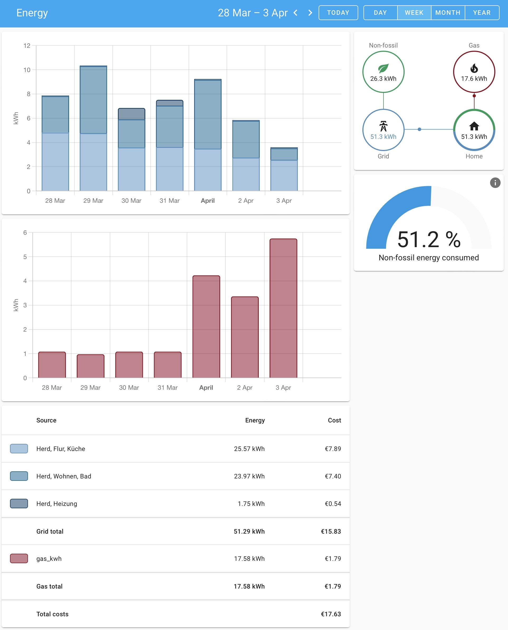Click the €7.89 cost value
508x630 pixels.
(x=333, y=449)
